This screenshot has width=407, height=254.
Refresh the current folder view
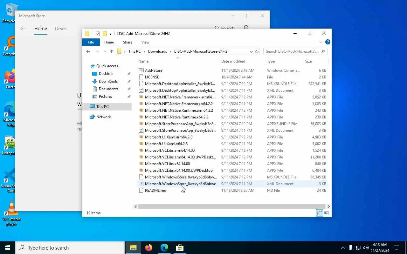click(257, 51)
